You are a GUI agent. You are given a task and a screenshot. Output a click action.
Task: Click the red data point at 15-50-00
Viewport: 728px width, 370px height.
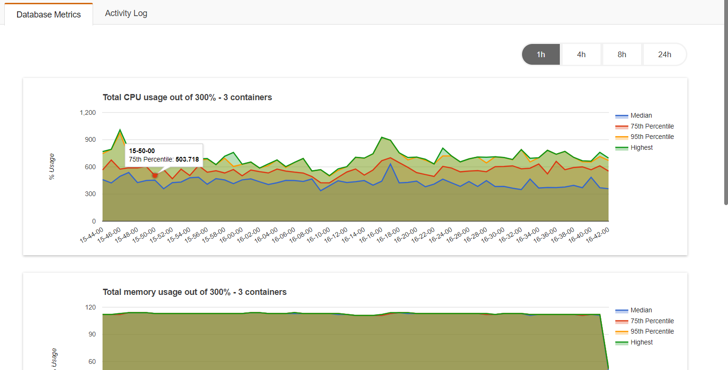pos(155,175)
